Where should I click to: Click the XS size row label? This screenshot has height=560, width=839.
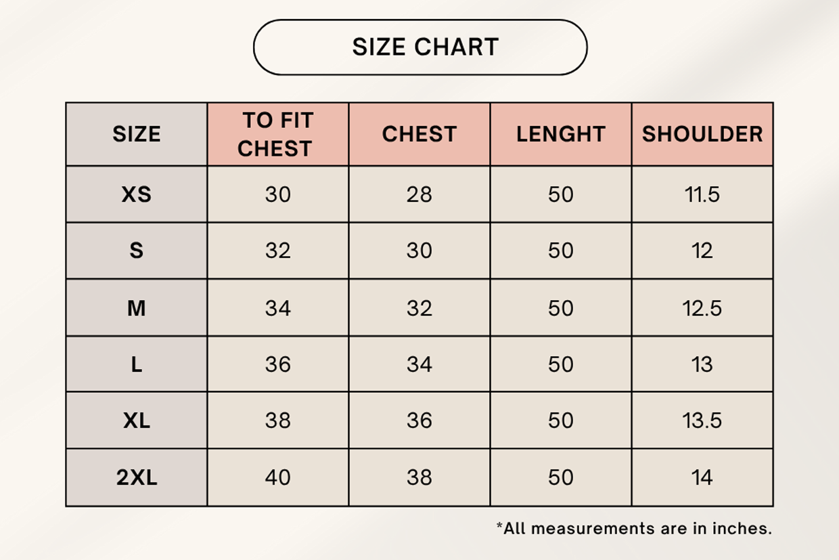[137, 195]
